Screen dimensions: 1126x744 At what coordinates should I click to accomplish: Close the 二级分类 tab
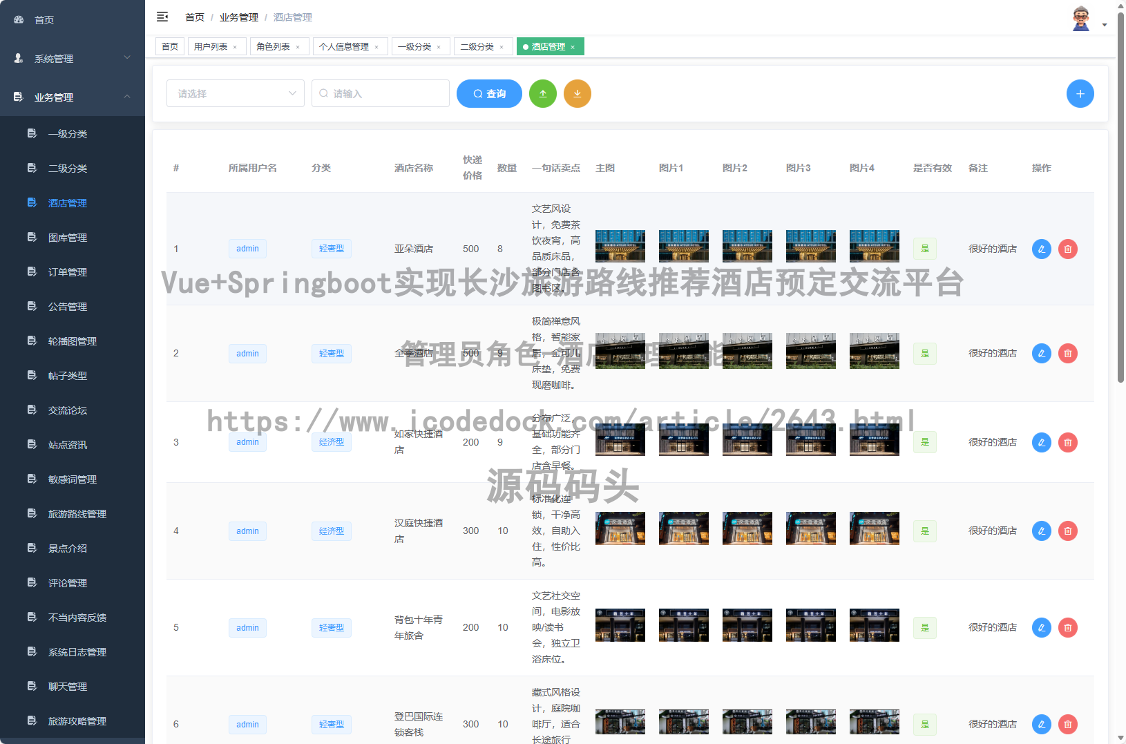point(502,47)
